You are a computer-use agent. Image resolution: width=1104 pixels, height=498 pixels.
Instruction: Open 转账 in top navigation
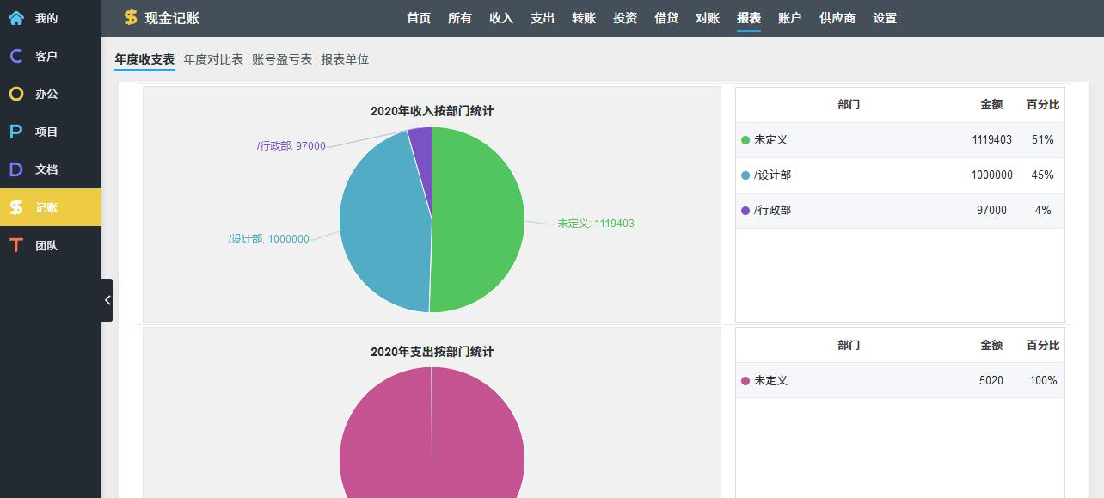(x=584, y=18)
